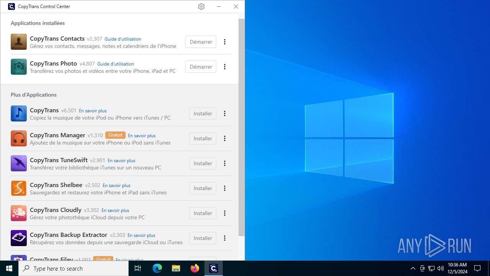Install CopyTrans Manager

[x=203, y=138]
